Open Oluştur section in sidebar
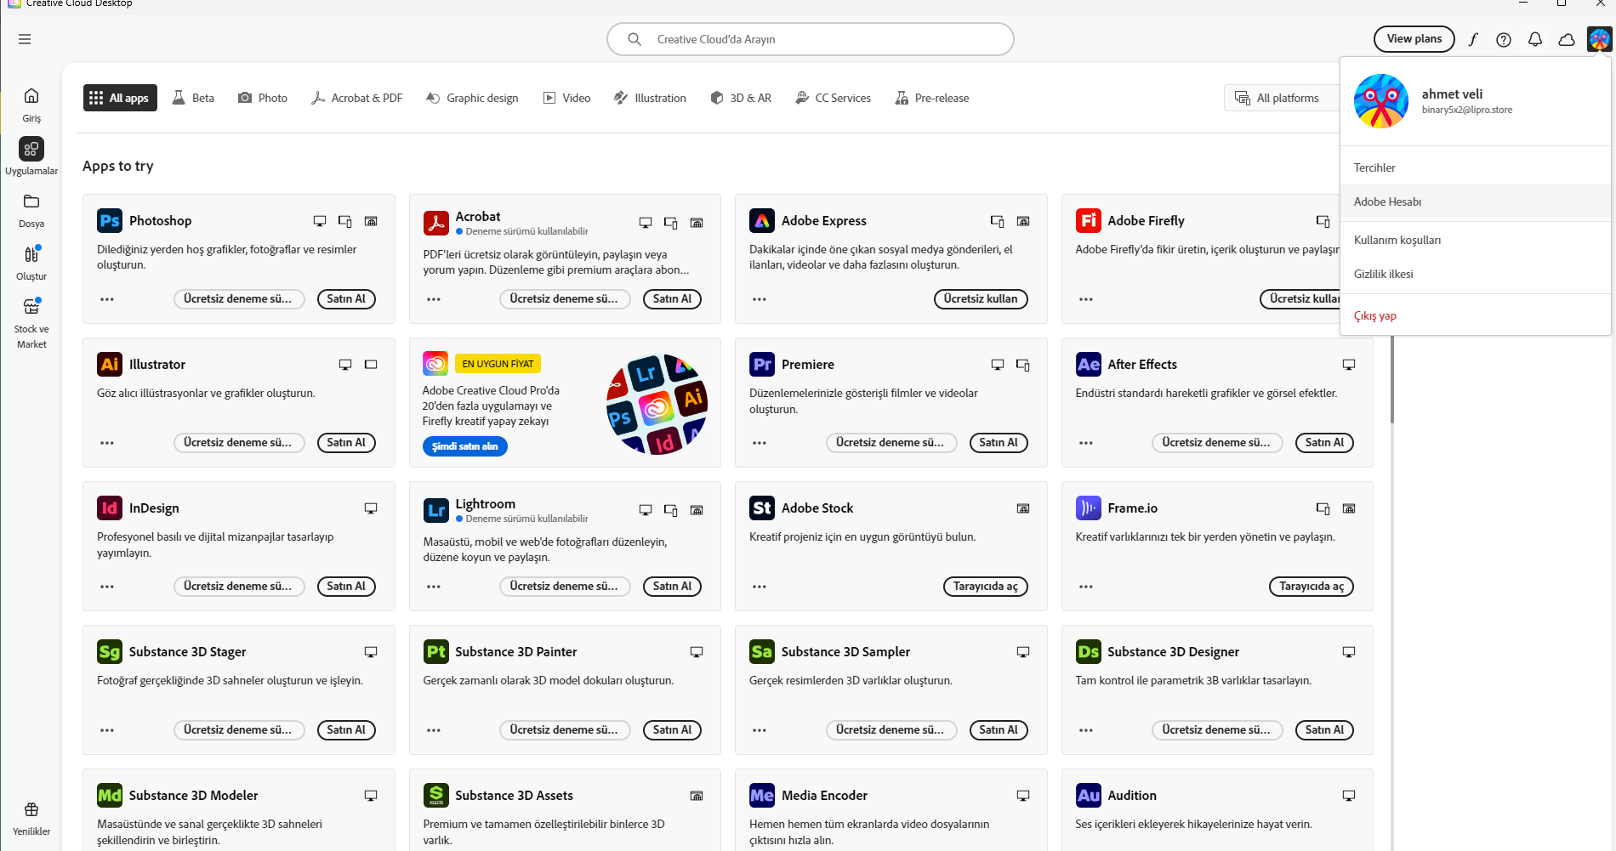 coord(31,263)
